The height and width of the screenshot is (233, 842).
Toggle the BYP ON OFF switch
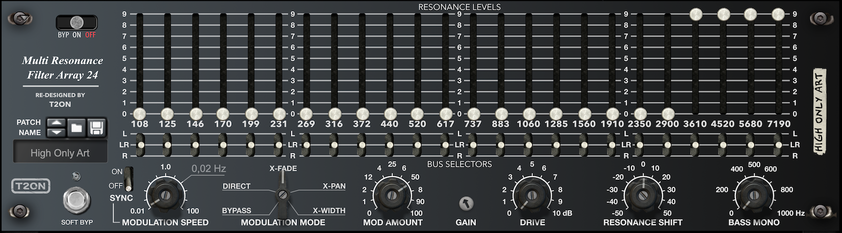(77, 22)
